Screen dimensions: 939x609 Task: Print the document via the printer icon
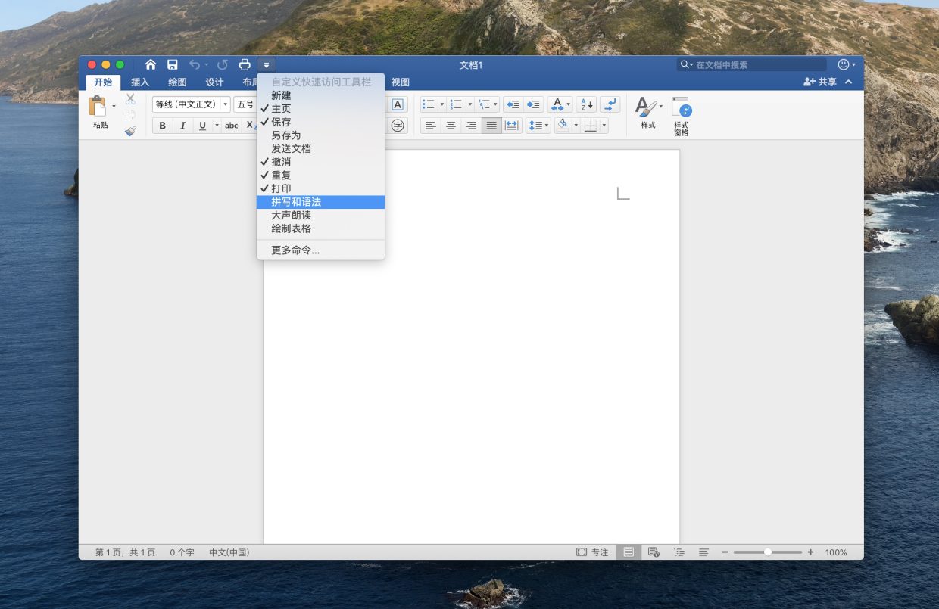pos(245,64)
